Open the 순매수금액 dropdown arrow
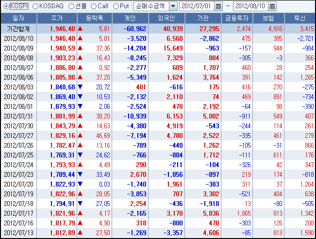 tap(173, 6)
